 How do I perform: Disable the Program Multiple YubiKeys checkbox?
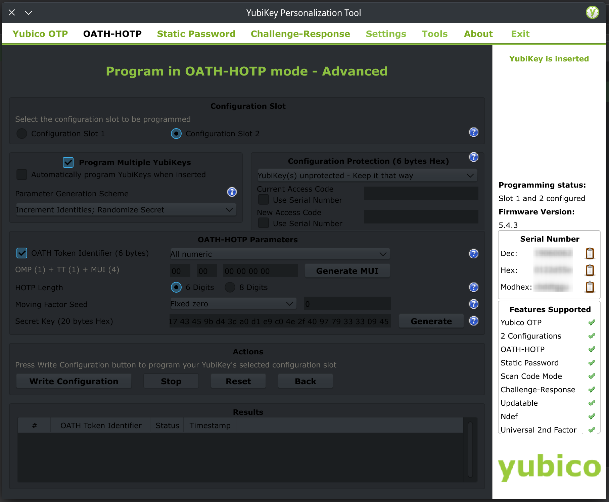[68, 162]
